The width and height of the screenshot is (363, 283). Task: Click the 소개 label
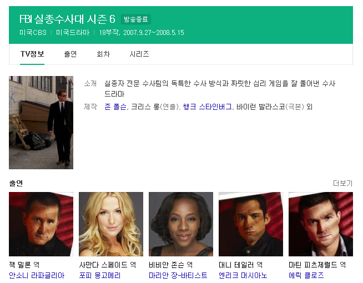pos(90,83)
